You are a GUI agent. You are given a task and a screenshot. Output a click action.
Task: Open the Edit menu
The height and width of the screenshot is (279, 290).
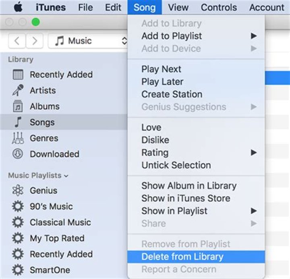coord(113,7)
